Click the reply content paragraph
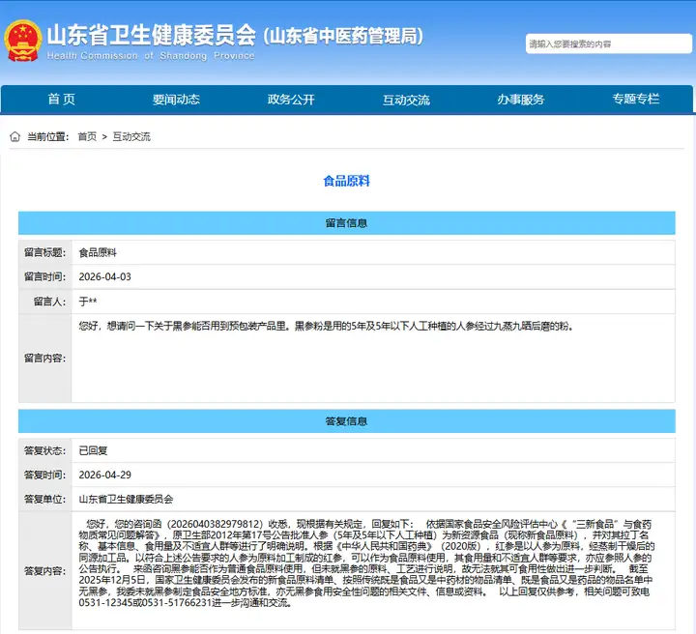 (366, 563)
